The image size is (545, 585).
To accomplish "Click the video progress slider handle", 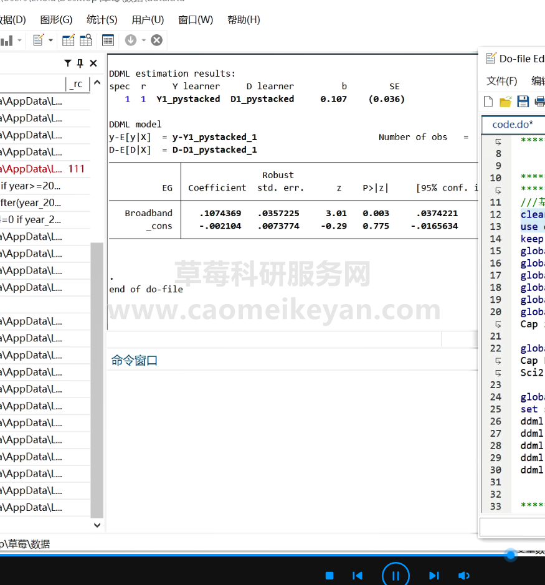I will 511,554.
